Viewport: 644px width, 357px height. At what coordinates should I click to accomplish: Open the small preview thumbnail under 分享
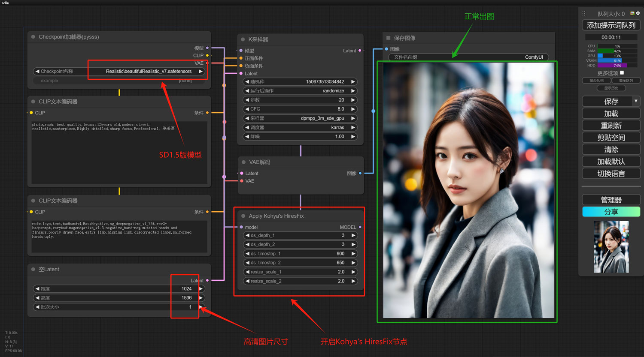point(611,247)
